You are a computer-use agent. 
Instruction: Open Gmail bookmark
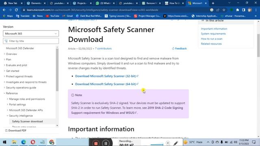pos(68,16)
